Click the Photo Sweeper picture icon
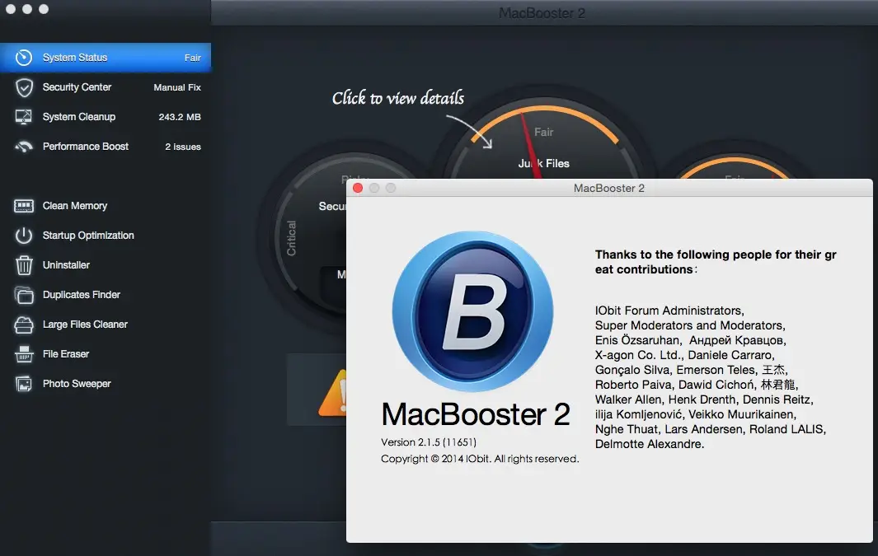This screenshot has width=878, height=556. point(24,384)
